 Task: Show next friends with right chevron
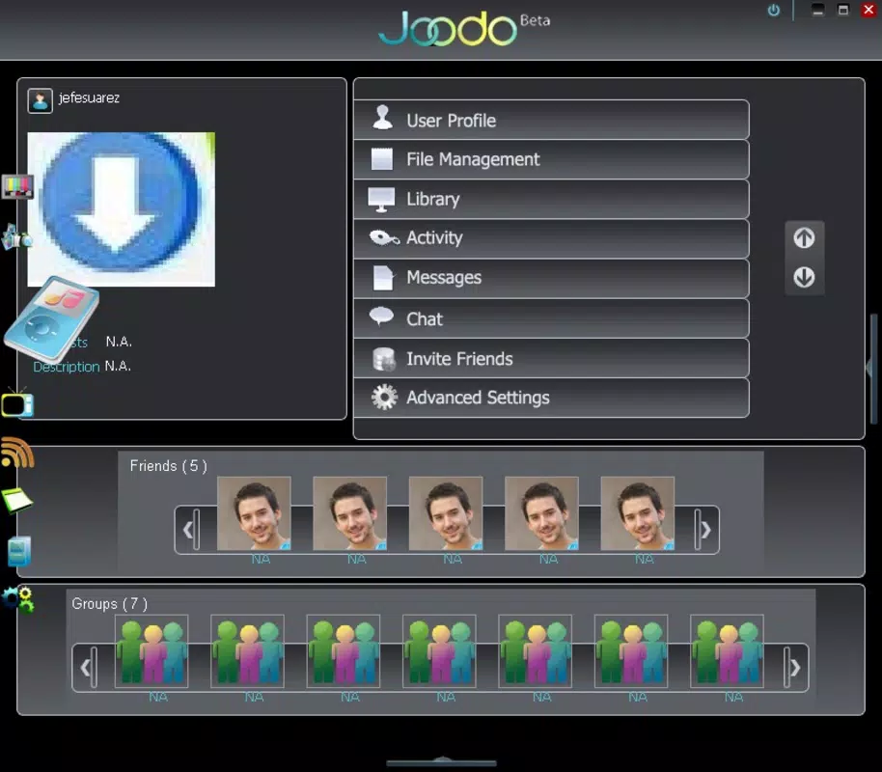click(x=706, y=530)
